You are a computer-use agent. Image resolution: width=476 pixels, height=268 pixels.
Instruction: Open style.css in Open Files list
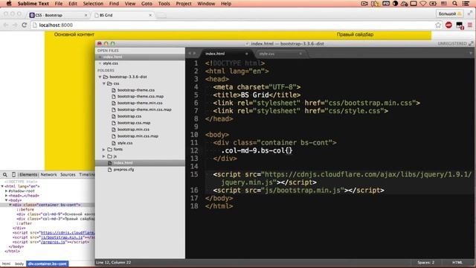coord(110,63)
